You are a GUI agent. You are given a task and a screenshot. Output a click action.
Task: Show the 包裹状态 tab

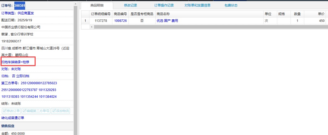click(x=231, y=5)
